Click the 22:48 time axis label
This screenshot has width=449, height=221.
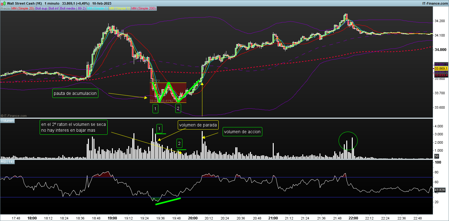[417, 218]
